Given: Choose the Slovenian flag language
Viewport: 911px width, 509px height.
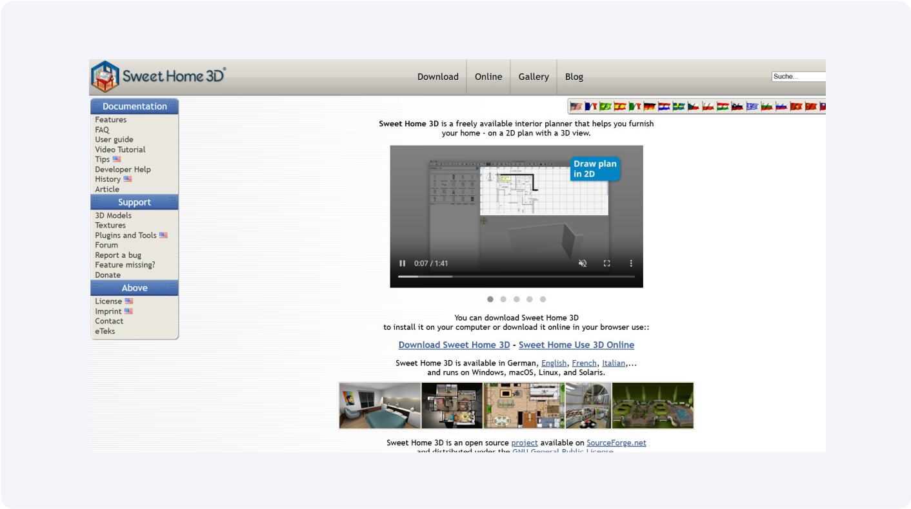Looking at the screenshot, I should tap(737, 106).
